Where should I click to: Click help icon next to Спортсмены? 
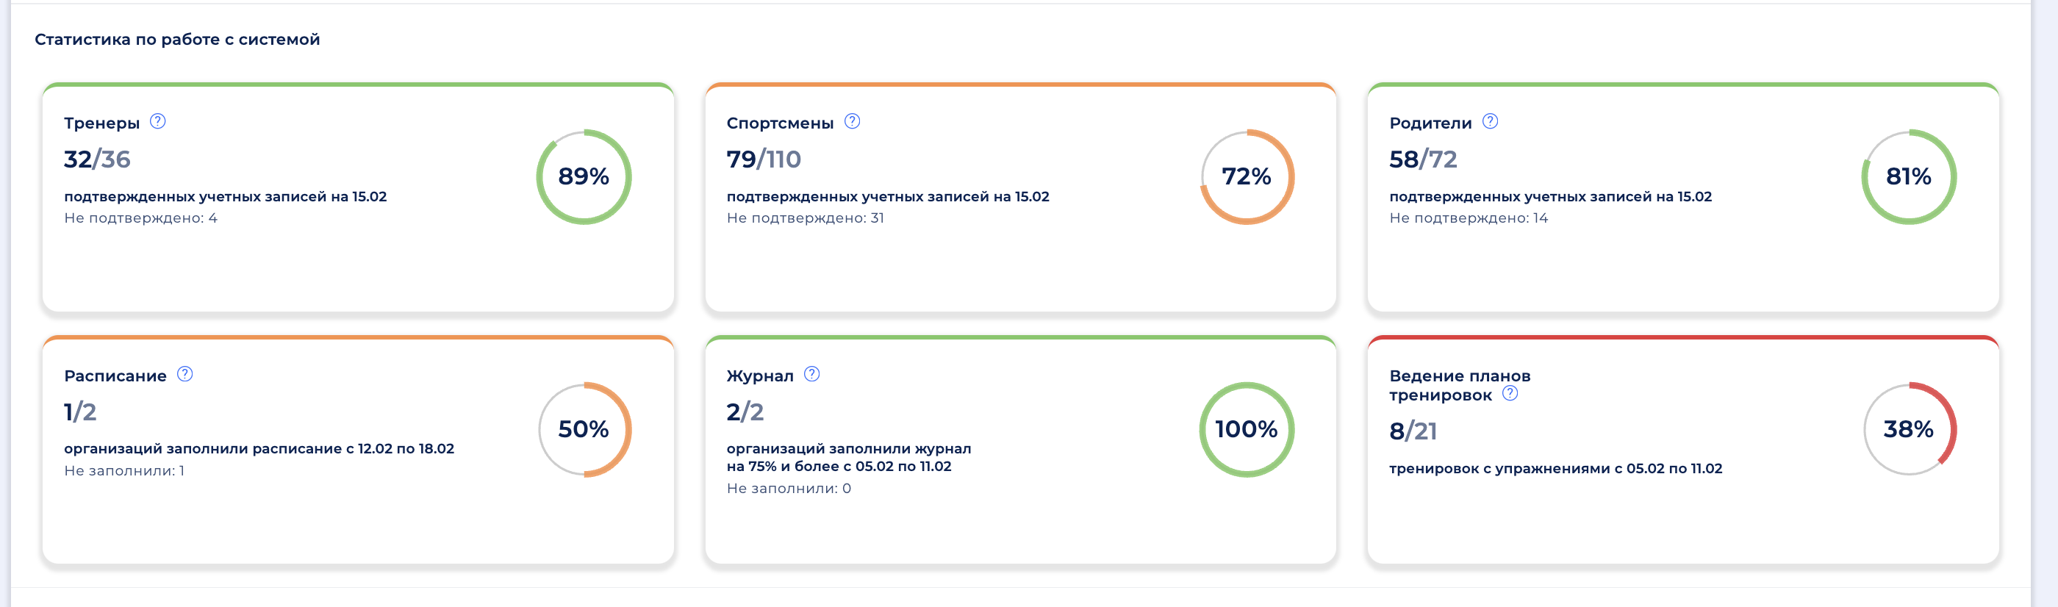(853, 121)
